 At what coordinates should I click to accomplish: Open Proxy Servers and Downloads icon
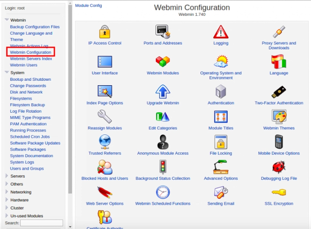point(279,32)
